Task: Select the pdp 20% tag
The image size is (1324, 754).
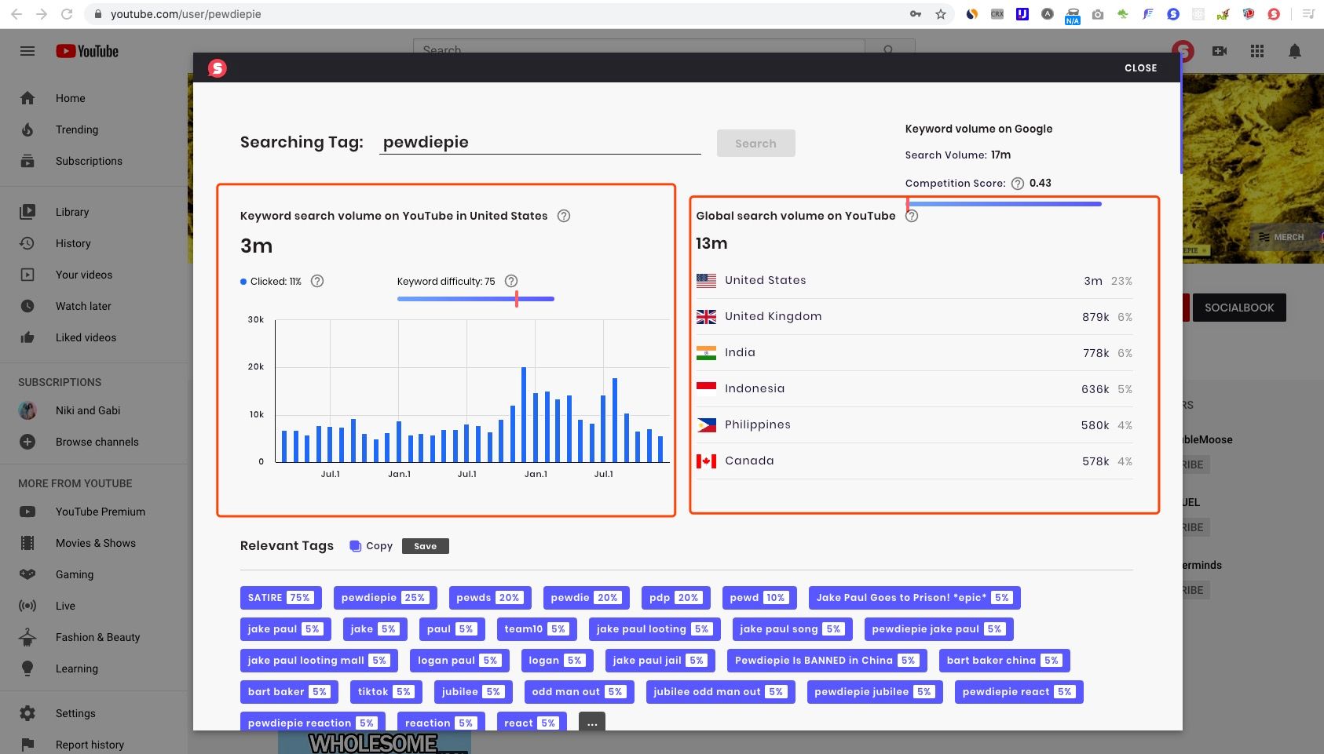Action: pos(675,598)
